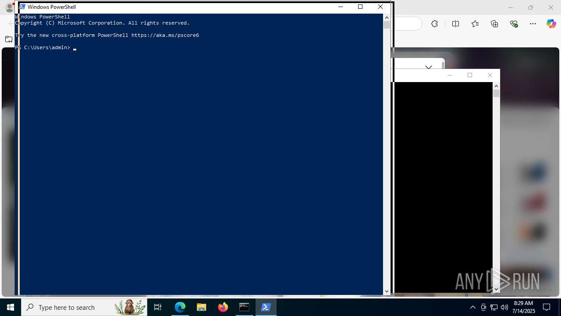Screen dimensions: 561x316
Task: Launch Firefox from taskbar
Action: [223, 307]
